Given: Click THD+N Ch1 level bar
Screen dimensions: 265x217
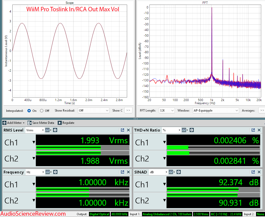Looking at the screenshot, I should coord(213,147).
